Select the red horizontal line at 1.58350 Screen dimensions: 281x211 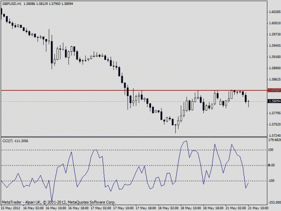tap(134, 90)
